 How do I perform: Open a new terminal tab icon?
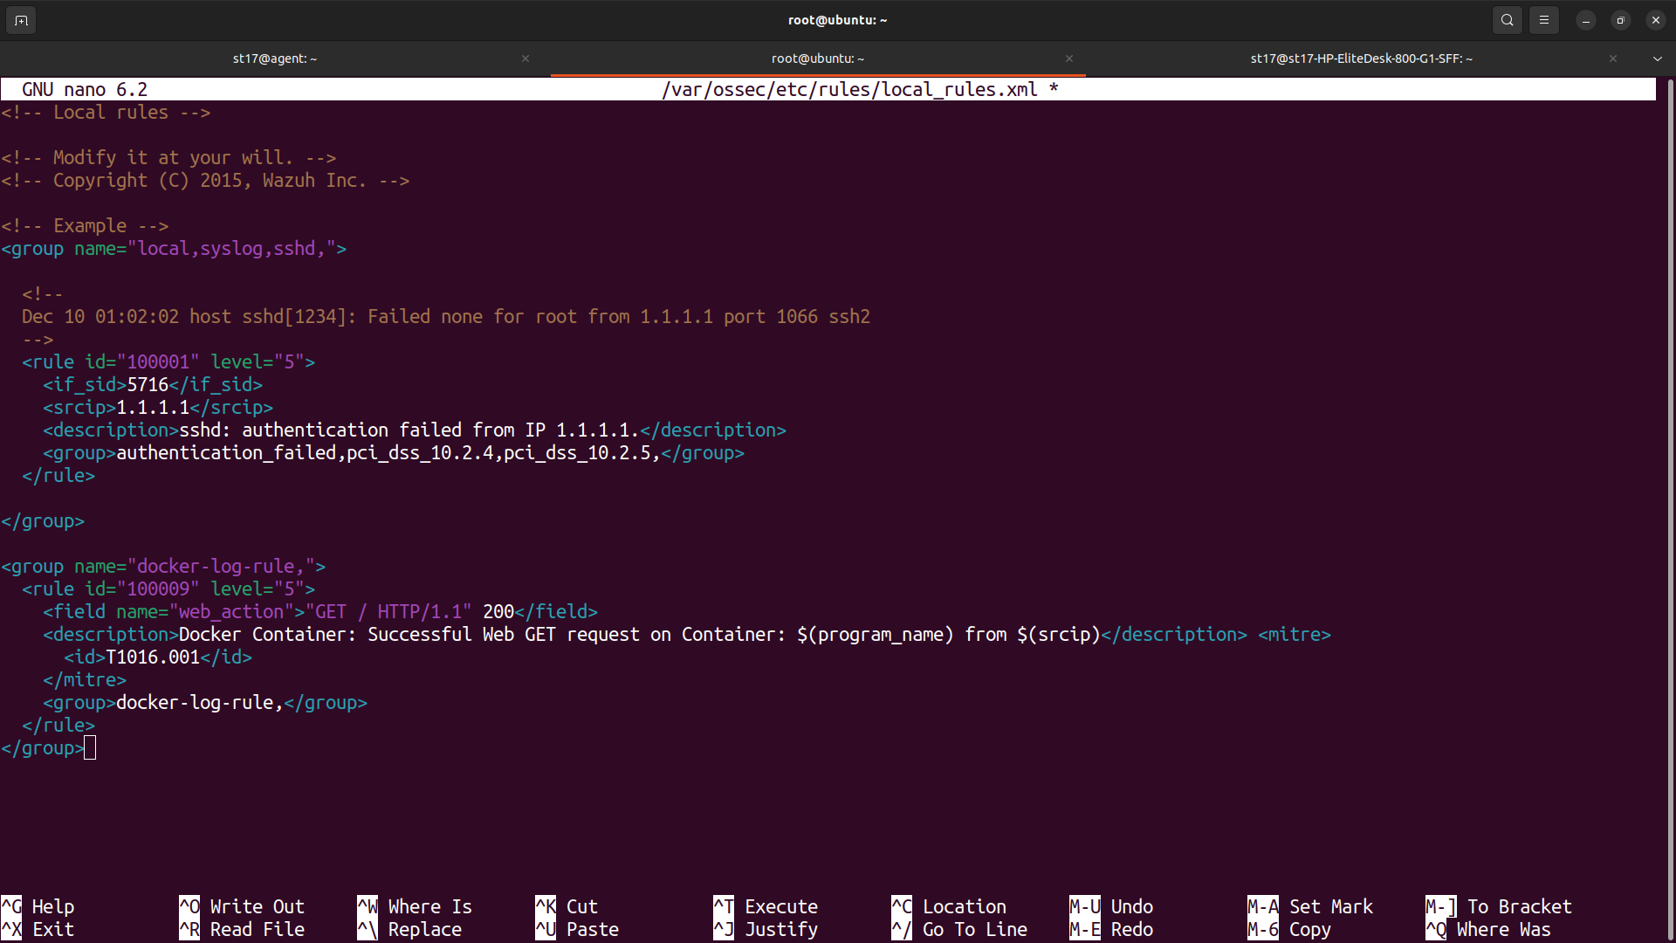click(x=21, y=20)
